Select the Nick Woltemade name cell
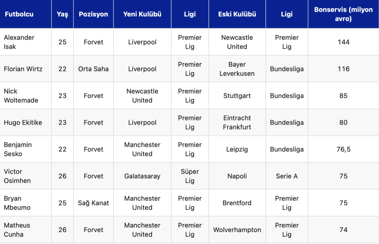 [21, 96]
